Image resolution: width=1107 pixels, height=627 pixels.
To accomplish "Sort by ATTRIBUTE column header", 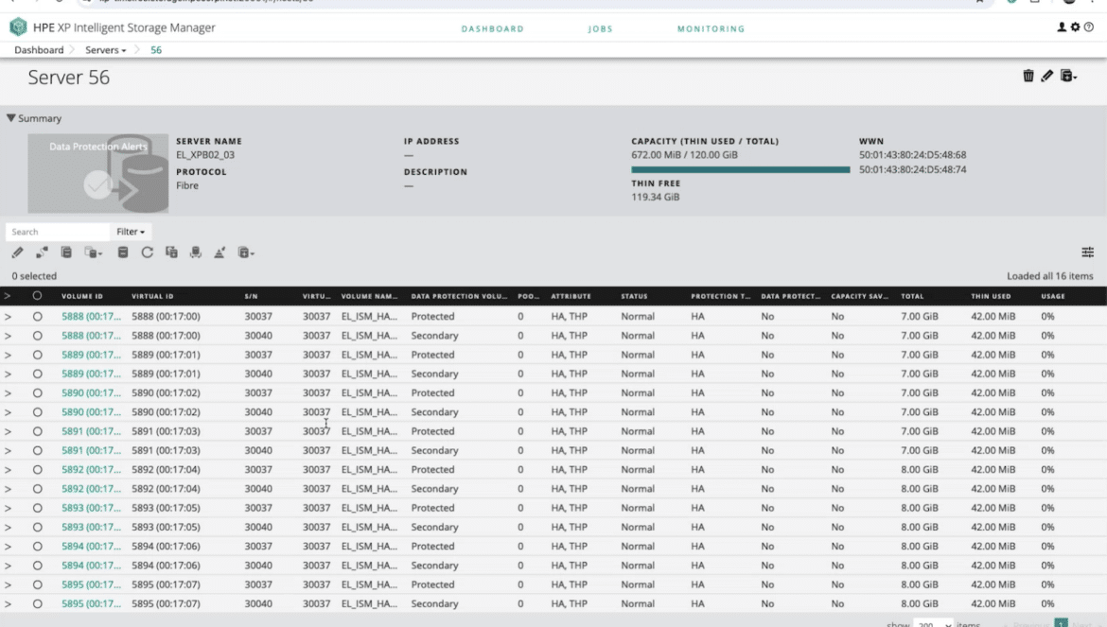I will point(571,296).
